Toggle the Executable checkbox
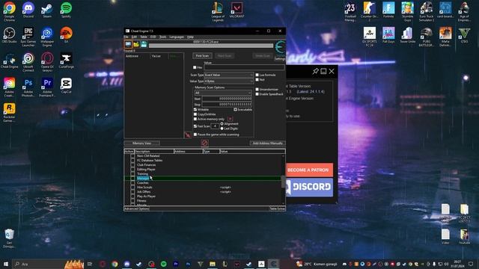The width and height of the screenshot is (479, 269). [235, 110]
